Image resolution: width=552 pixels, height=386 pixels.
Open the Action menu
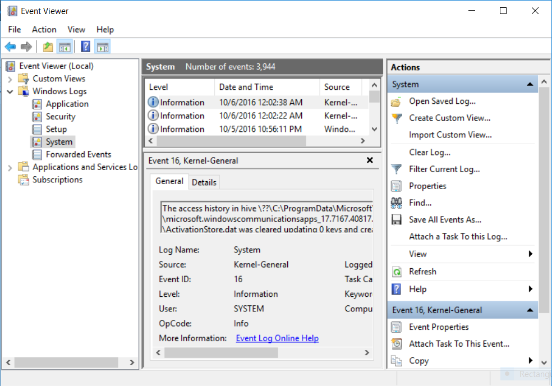coord(44,30)
